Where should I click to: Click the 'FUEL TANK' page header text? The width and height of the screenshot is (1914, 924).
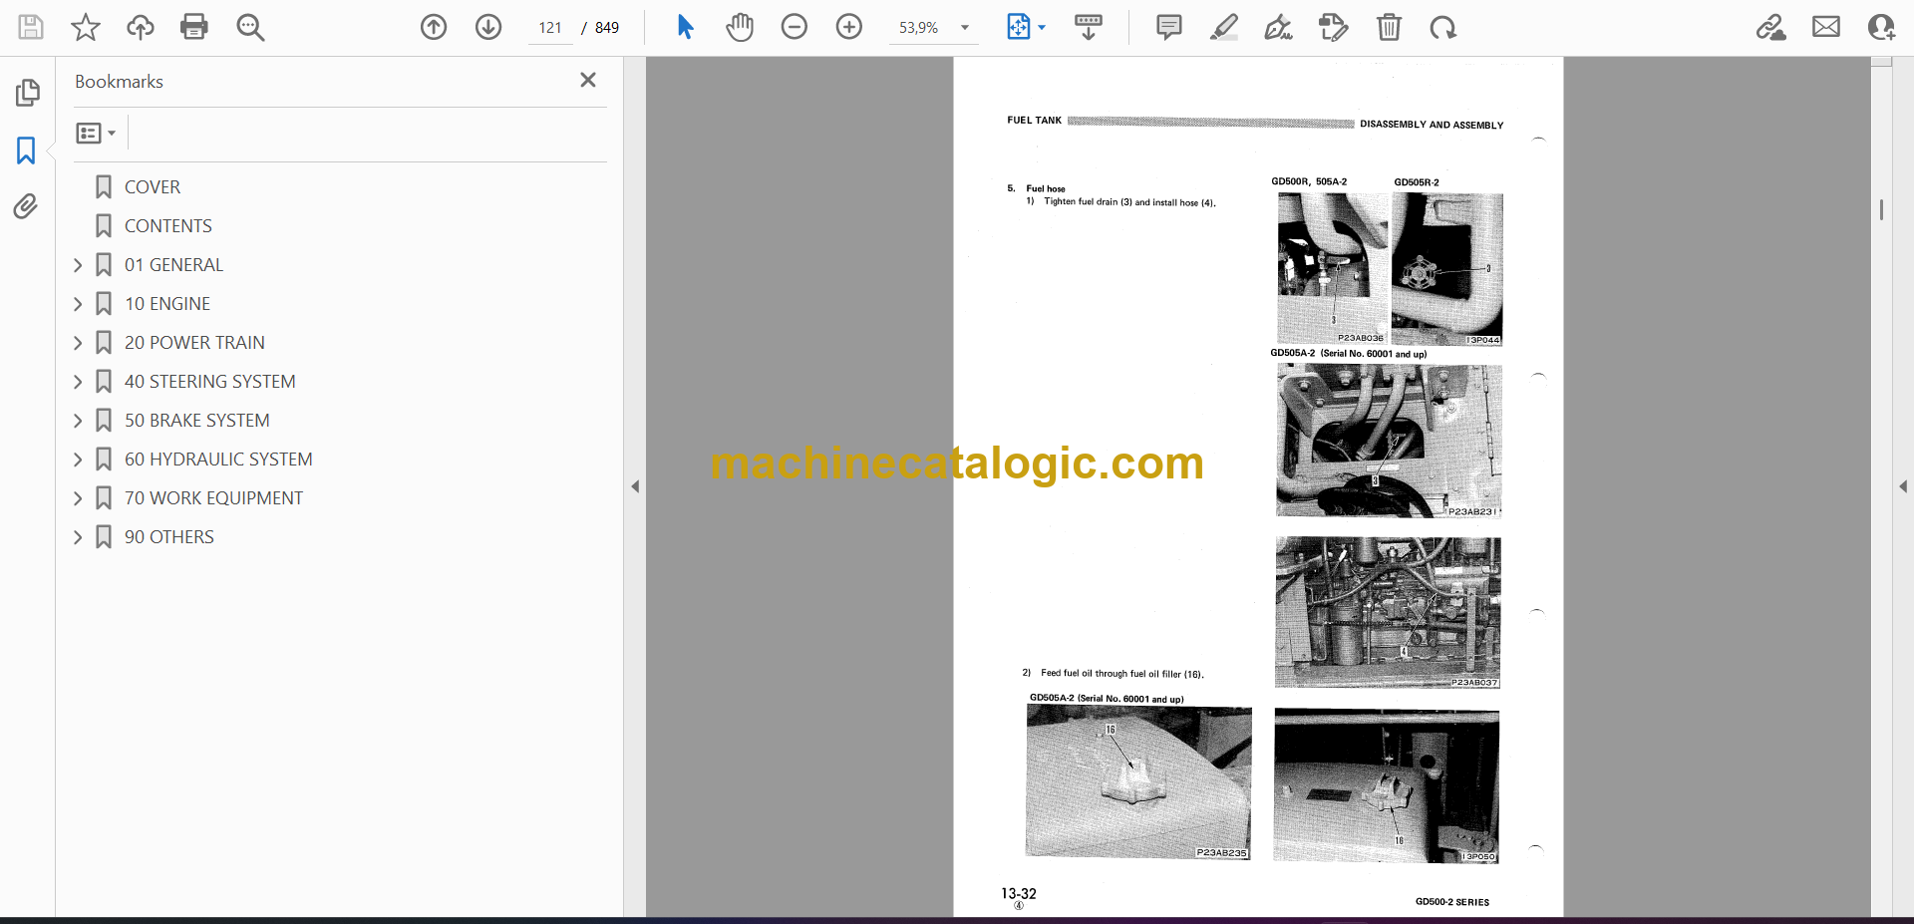coord(1034,121)
